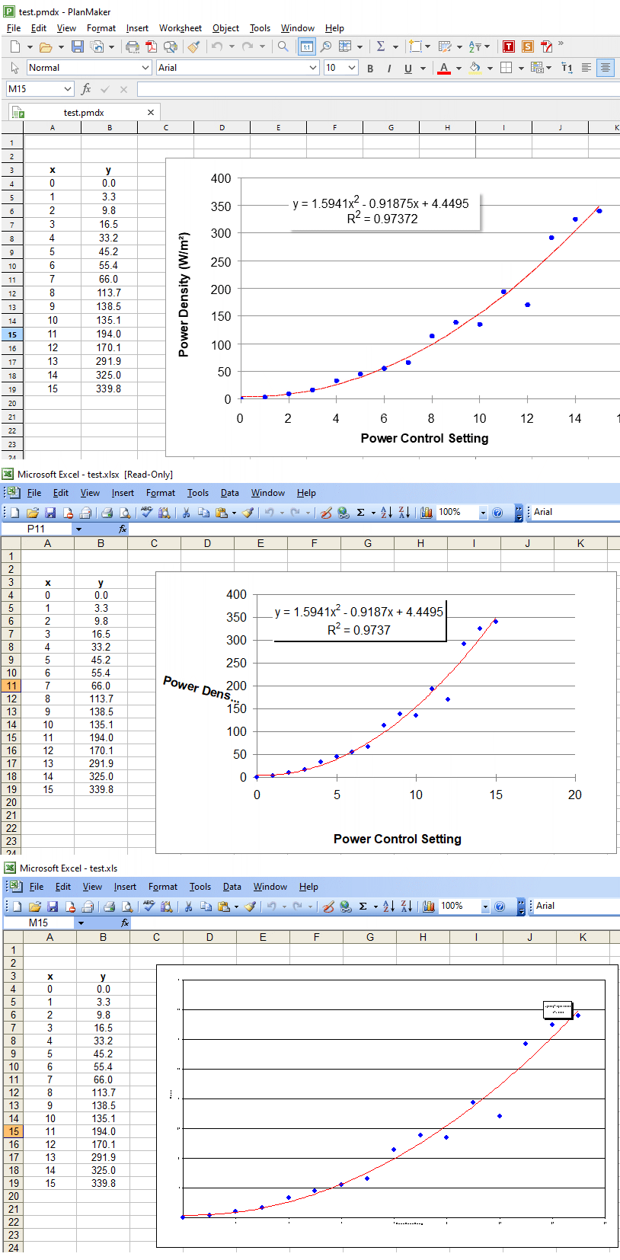Open the 100% zoom dropdown in test.xlsx window
Screen dimensions: 620x1260
pyautogui.click(x=483, y=513)
